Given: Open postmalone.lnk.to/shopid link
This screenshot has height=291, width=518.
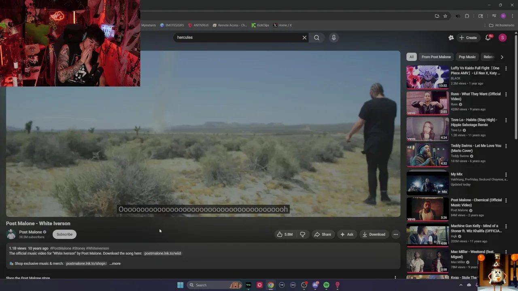Looking at the screenshot, I should coord(86,264).
